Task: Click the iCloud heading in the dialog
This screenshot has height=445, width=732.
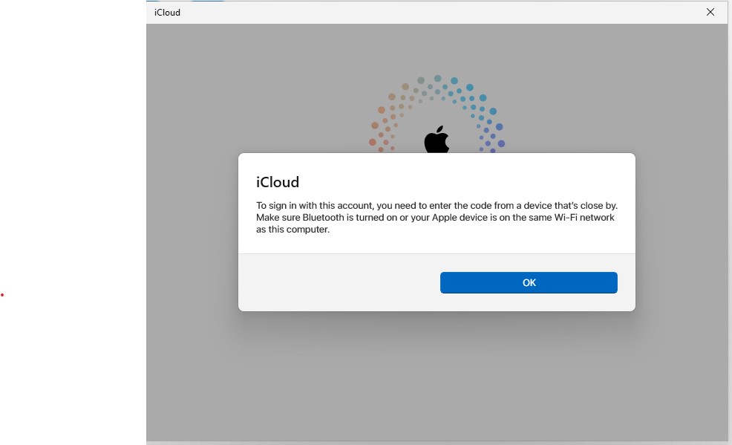Action: point(278,182)
